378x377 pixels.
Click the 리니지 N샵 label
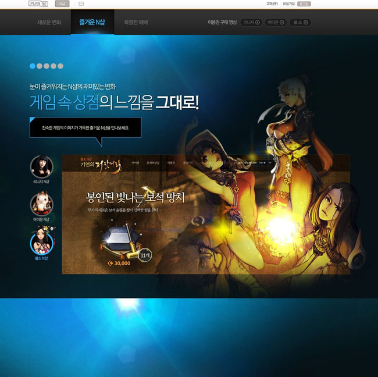click(41, 182)
